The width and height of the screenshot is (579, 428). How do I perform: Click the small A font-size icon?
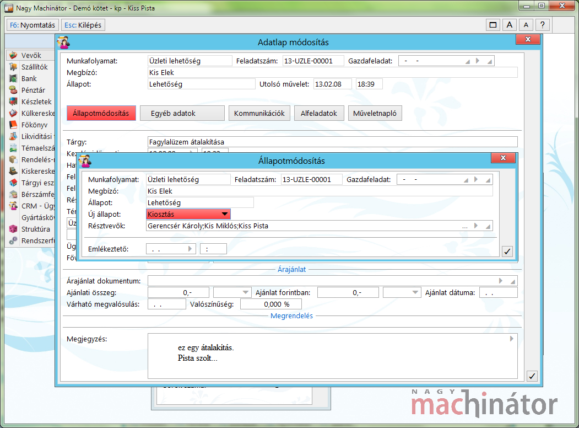point(526,25)
